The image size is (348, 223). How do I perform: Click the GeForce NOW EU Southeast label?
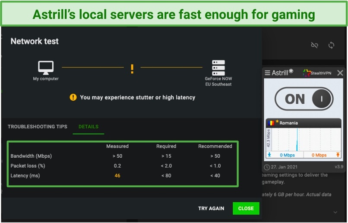tap(218, 82)
